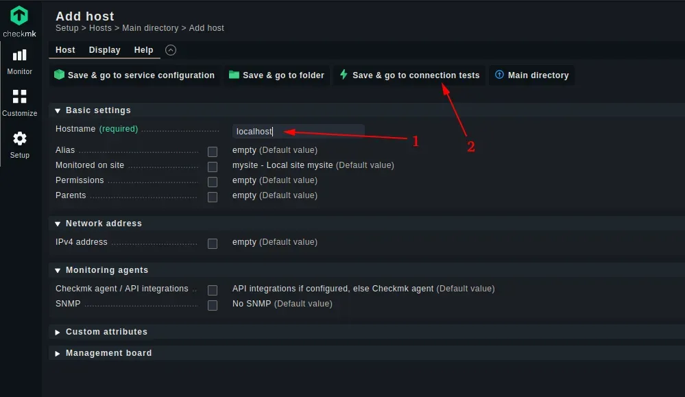Enable the Alias checkbox
Screen dimensions: 685x397
tap(213, 152)
